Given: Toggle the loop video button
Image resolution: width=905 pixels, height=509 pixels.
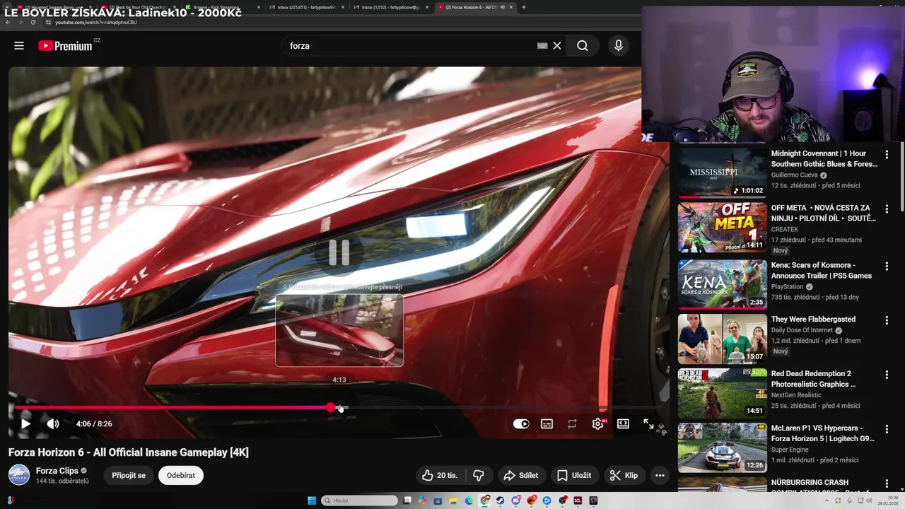Looking at the screenshot, I should tap(572, 423).
